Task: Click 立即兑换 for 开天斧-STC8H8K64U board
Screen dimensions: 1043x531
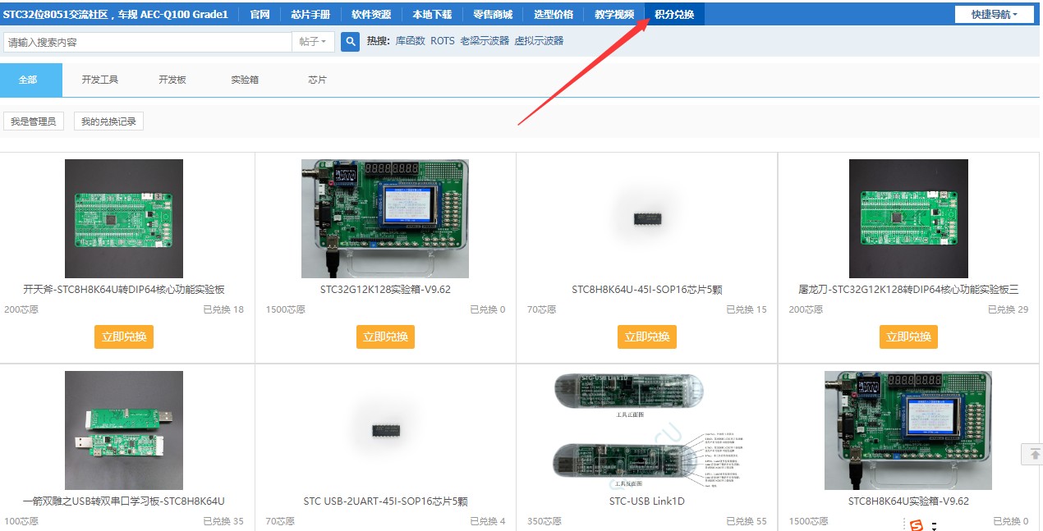Action: [124, 336]
